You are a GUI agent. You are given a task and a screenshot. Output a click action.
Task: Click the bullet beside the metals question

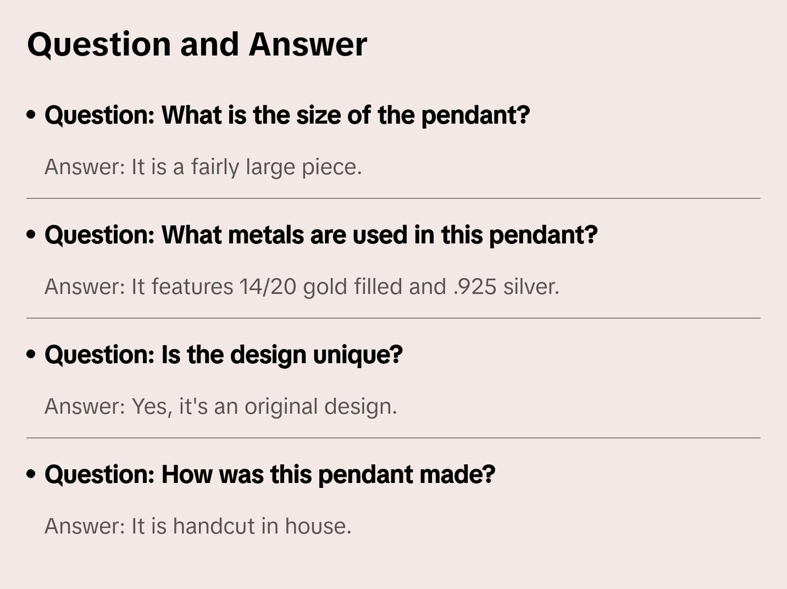point(31,235)
